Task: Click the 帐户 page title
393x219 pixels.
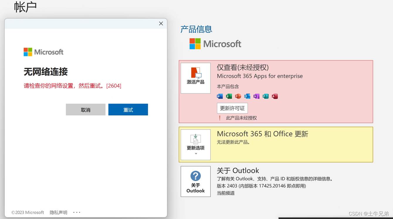Action: pyautogui.click(x=26, y=7)
